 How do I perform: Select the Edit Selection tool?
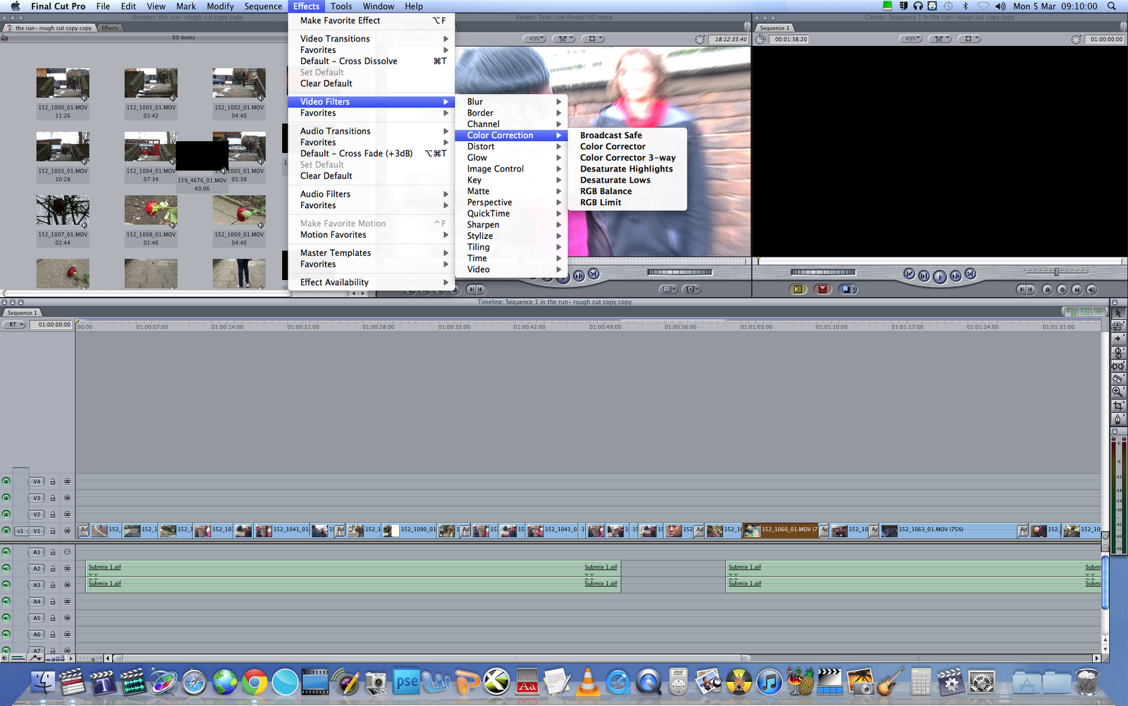tap(1118, 325)
